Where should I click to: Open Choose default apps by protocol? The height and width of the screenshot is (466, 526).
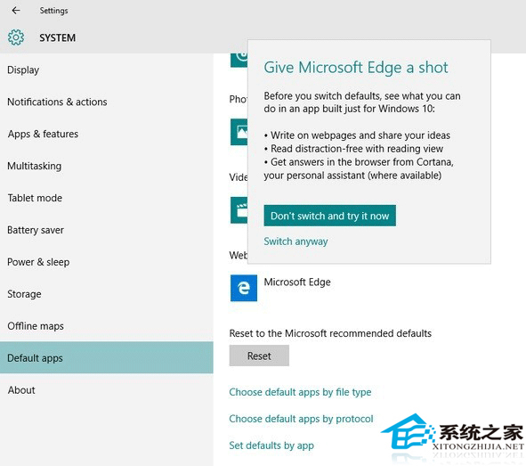coord(301,419)
